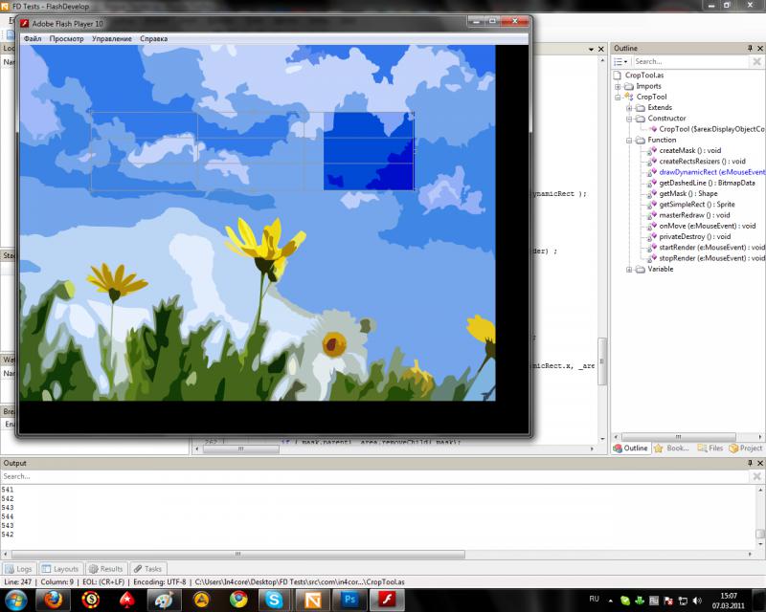Open the Layouts tab at bottom
The height and width of the screenshot is (612, 766).
click(60, 569)
